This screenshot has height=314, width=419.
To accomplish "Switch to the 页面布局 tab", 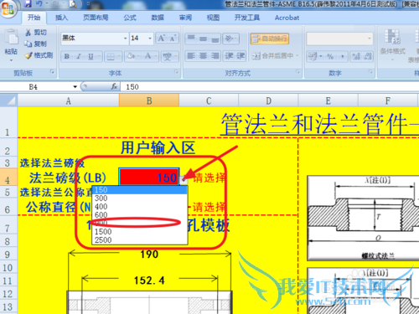I will (x=96, y=18).
